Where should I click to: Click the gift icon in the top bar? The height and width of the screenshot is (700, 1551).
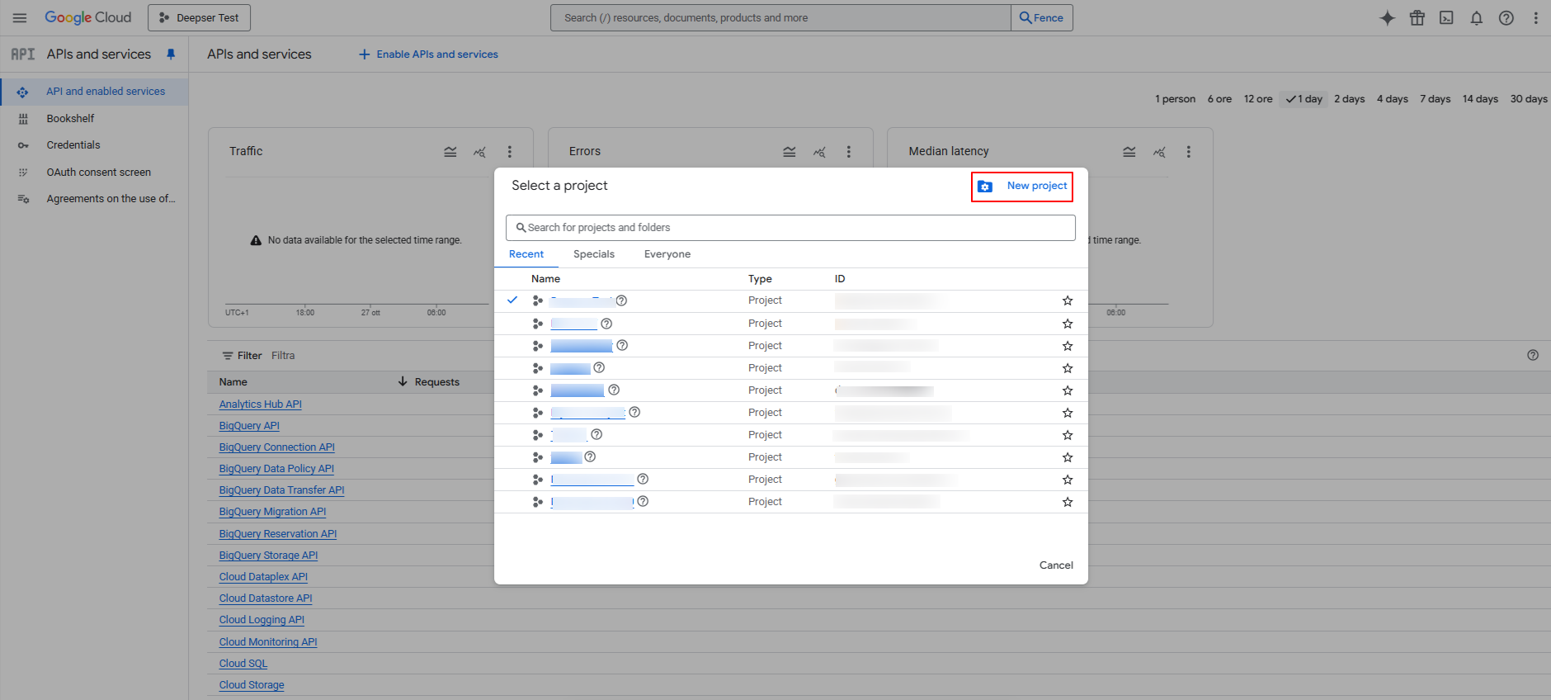pos(1417,18)
